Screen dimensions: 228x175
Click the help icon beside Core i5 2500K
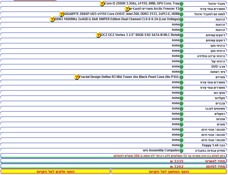coord(102,4)
